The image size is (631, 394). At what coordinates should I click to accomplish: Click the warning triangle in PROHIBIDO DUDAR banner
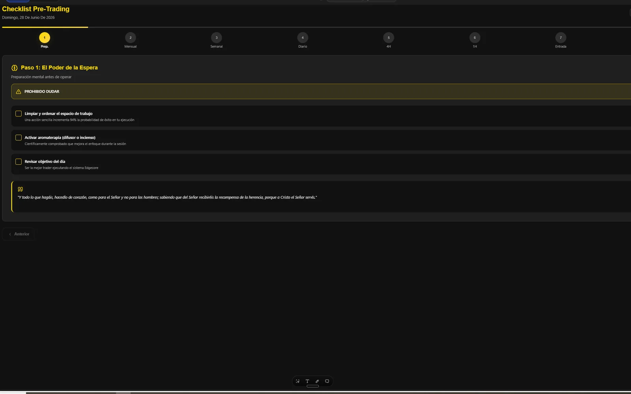point(19,91)
